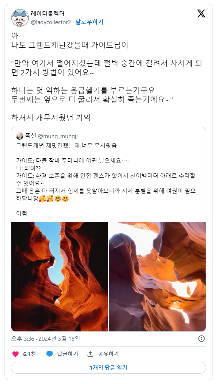This screenshot has height=384, width=217.
Task: Open the quoted tweet text body
Action: pos(106,180)
